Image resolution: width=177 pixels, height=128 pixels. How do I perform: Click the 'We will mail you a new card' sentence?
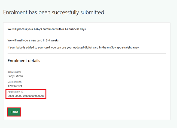pyautogui.click(x=33, y=40)
